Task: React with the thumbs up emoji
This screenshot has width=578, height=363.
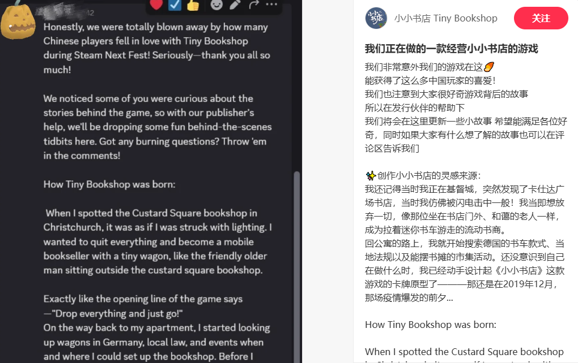Action: click(193, 5)
